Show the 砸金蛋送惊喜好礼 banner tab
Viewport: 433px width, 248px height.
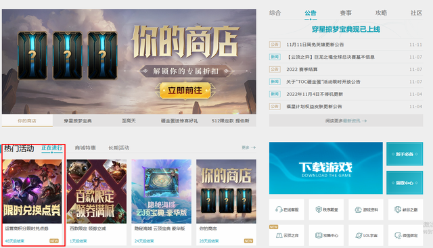(x=179, y=121)
